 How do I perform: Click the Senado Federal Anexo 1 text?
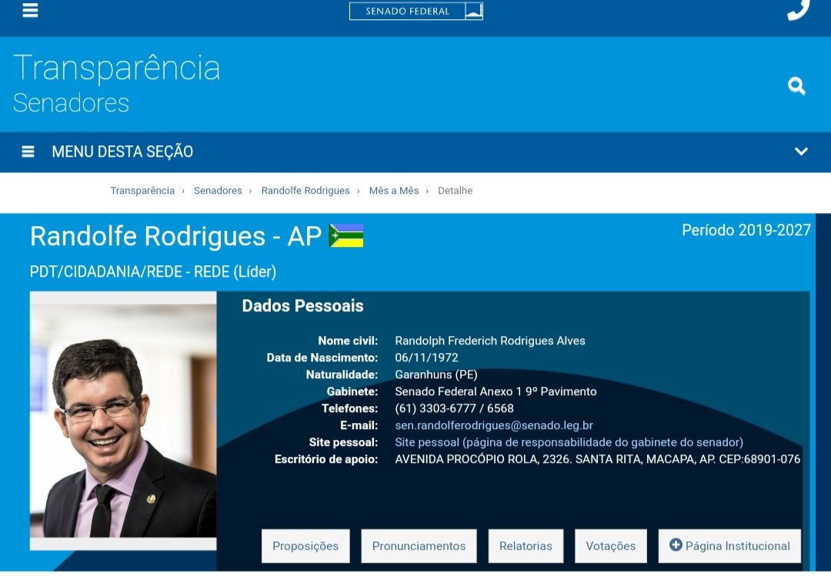(x=496, y=391)
